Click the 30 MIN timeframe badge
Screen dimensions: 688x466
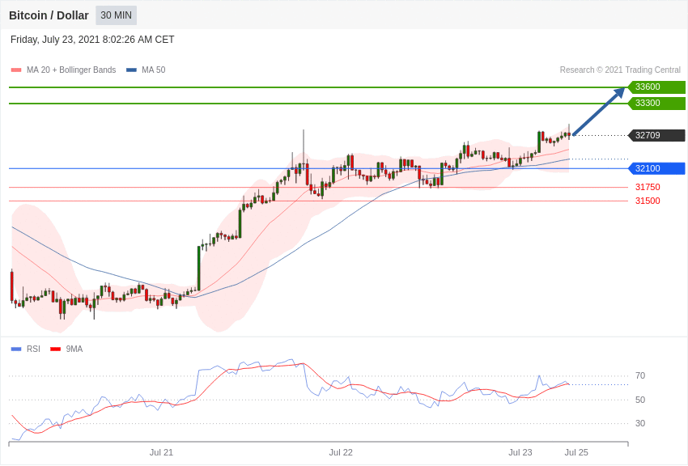116,15
